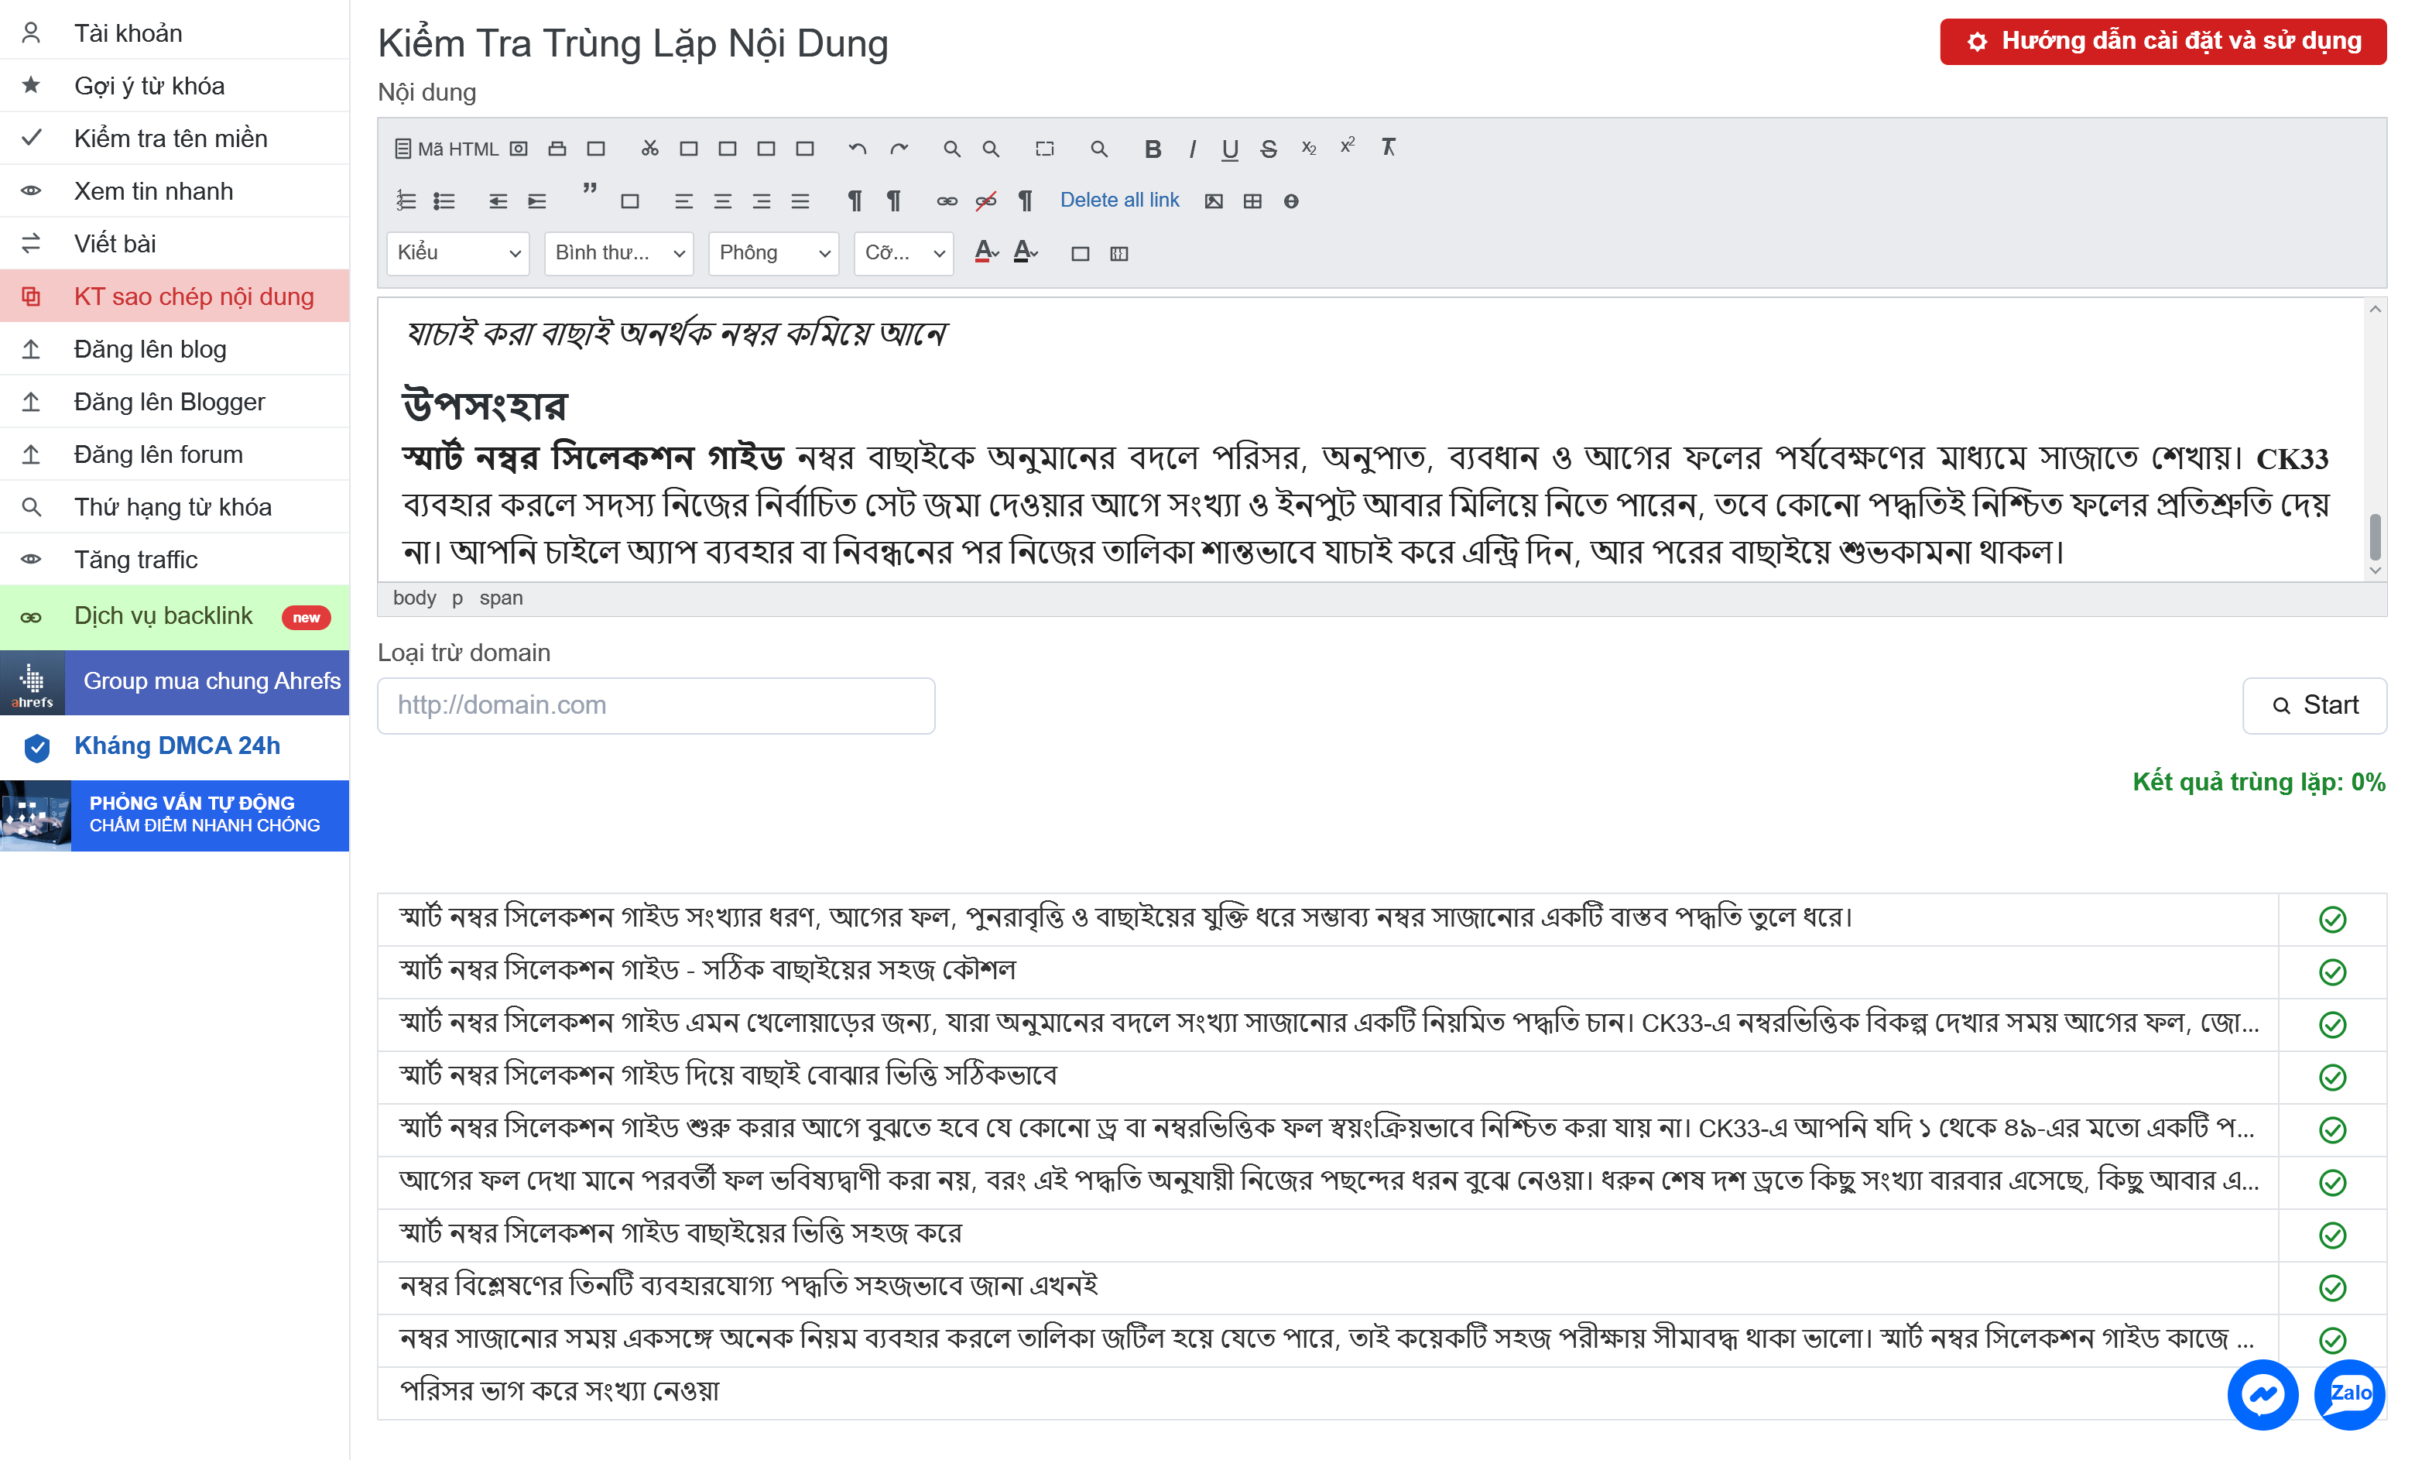
Task: Open Đăng lên forum in the sidebar
Action: click(174, 454)
